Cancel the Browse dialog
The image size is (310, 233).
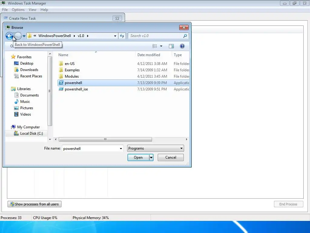pyautogui.click(x=171, y=157)
